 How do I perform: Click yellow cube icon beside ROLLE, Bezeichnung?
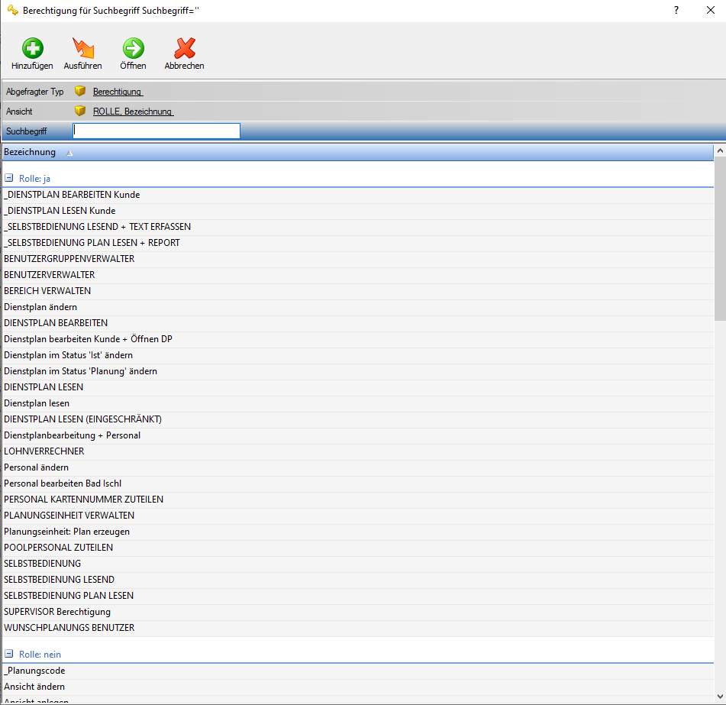pyautogui.click(x=80, y=112)
